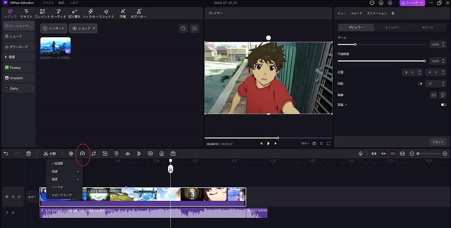Open the 切り替え transitions tab
451x228 pixels.
click(74, 14)
